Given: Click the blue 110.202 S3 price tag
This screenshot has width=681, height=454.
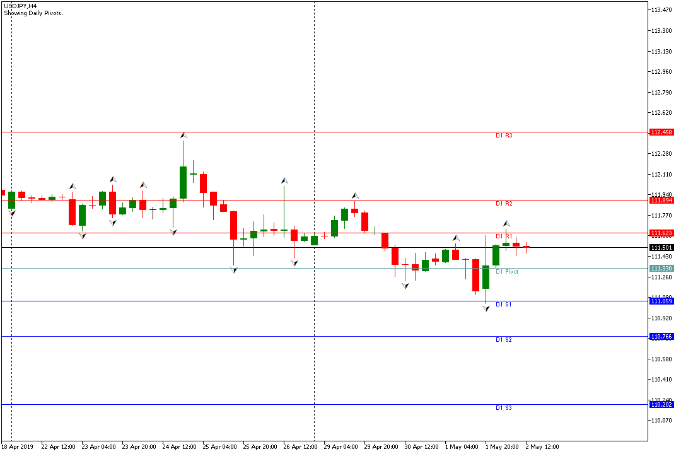Looking at the screenshot, I should pos(662,405).
